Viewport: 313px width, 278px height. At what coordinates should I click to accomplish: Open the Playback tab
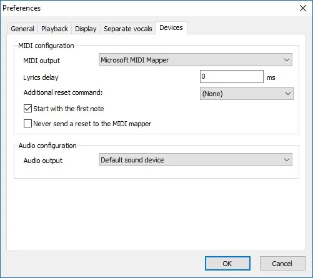54,29
